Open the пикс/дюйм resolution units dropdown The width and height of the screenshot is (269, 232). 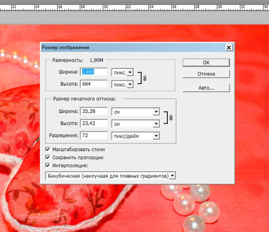136,136
